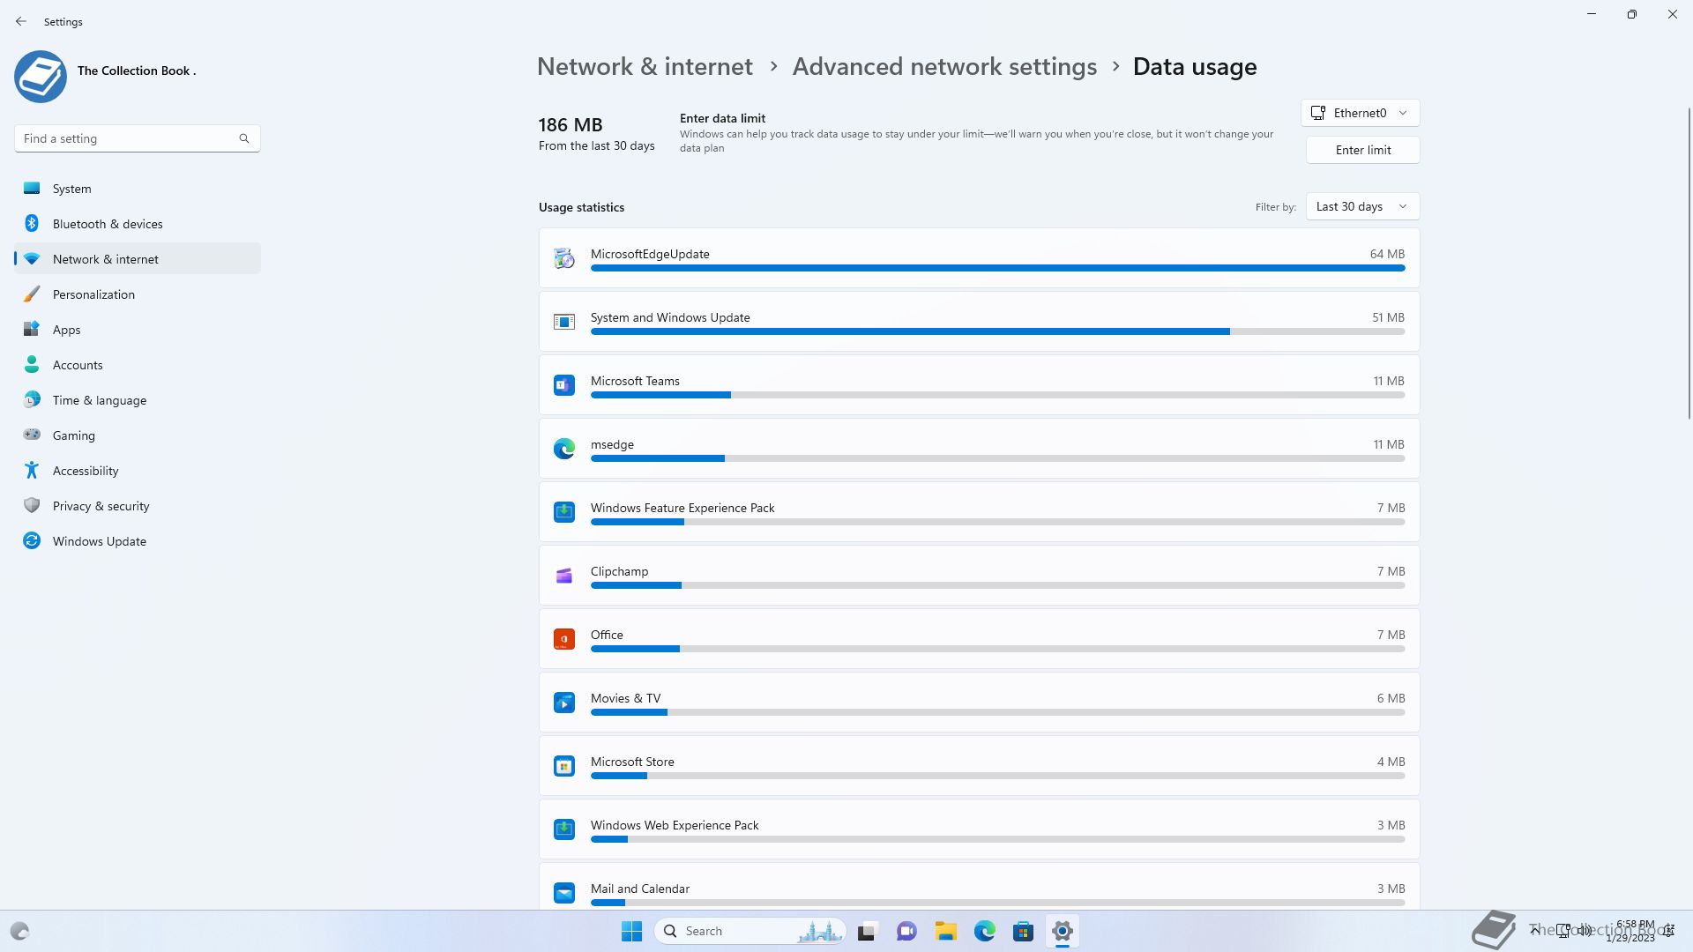Viewport: 1693px width, 952px height.
Task: Open The Collection Book profile avatar
Action: pyautogui.click(x=41, y=77)
